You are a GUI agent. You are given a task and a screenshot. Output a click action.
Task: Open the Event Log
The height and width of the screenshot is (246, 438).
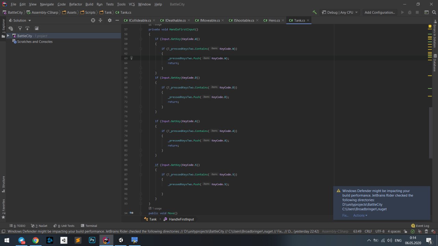pyautogui.click(x=420, y=225)
